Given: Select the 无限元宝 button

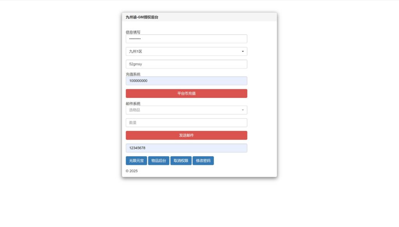Looking at the screenshot, I should click(136, 161).
